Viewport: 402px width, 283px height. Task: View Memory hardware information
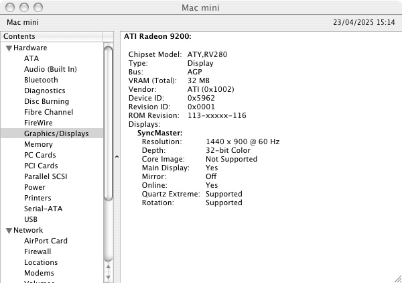point(38,144)
